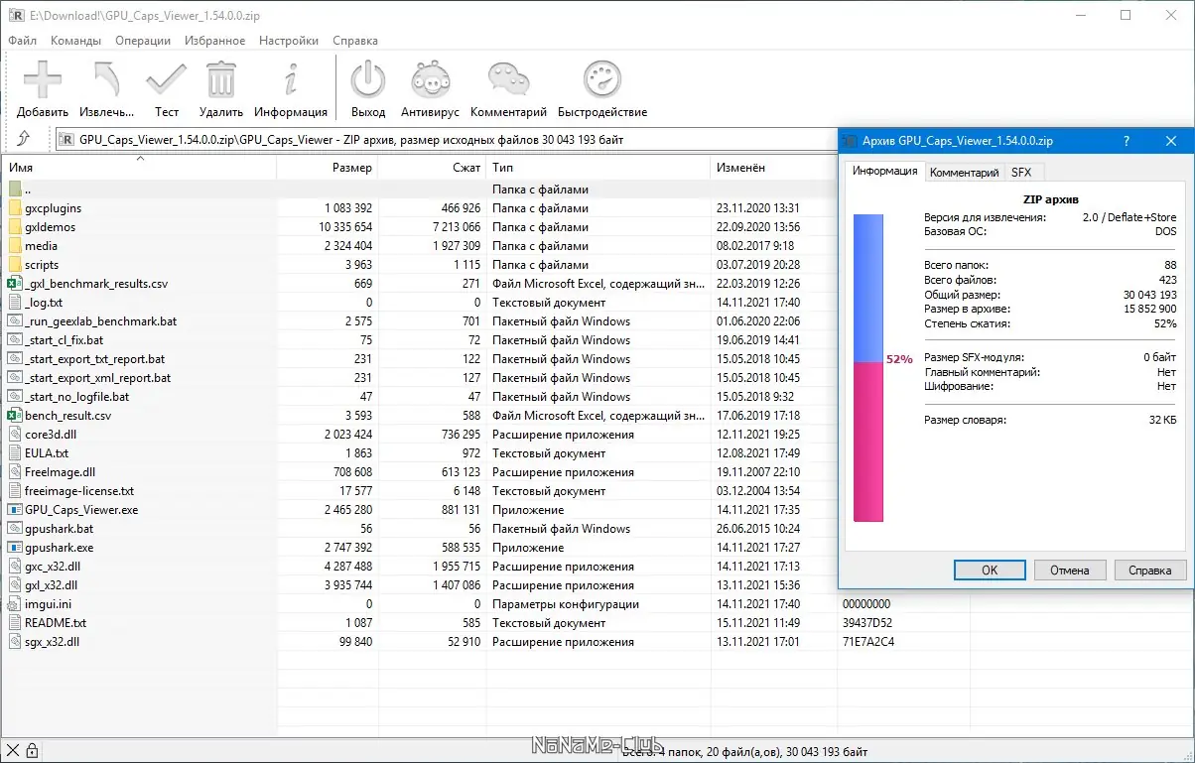Select the file gpushark.bat
This screenshot has height=763, width=1195.
(59, 529)
